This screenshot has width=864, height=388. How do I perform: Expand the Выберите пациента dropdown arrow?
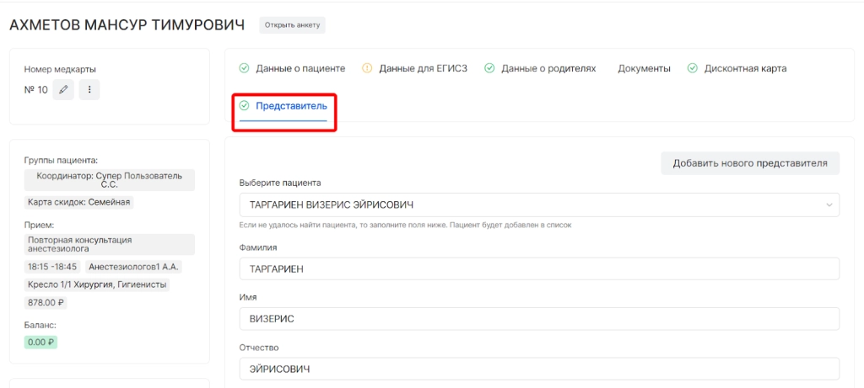click(x=829, y=205)
